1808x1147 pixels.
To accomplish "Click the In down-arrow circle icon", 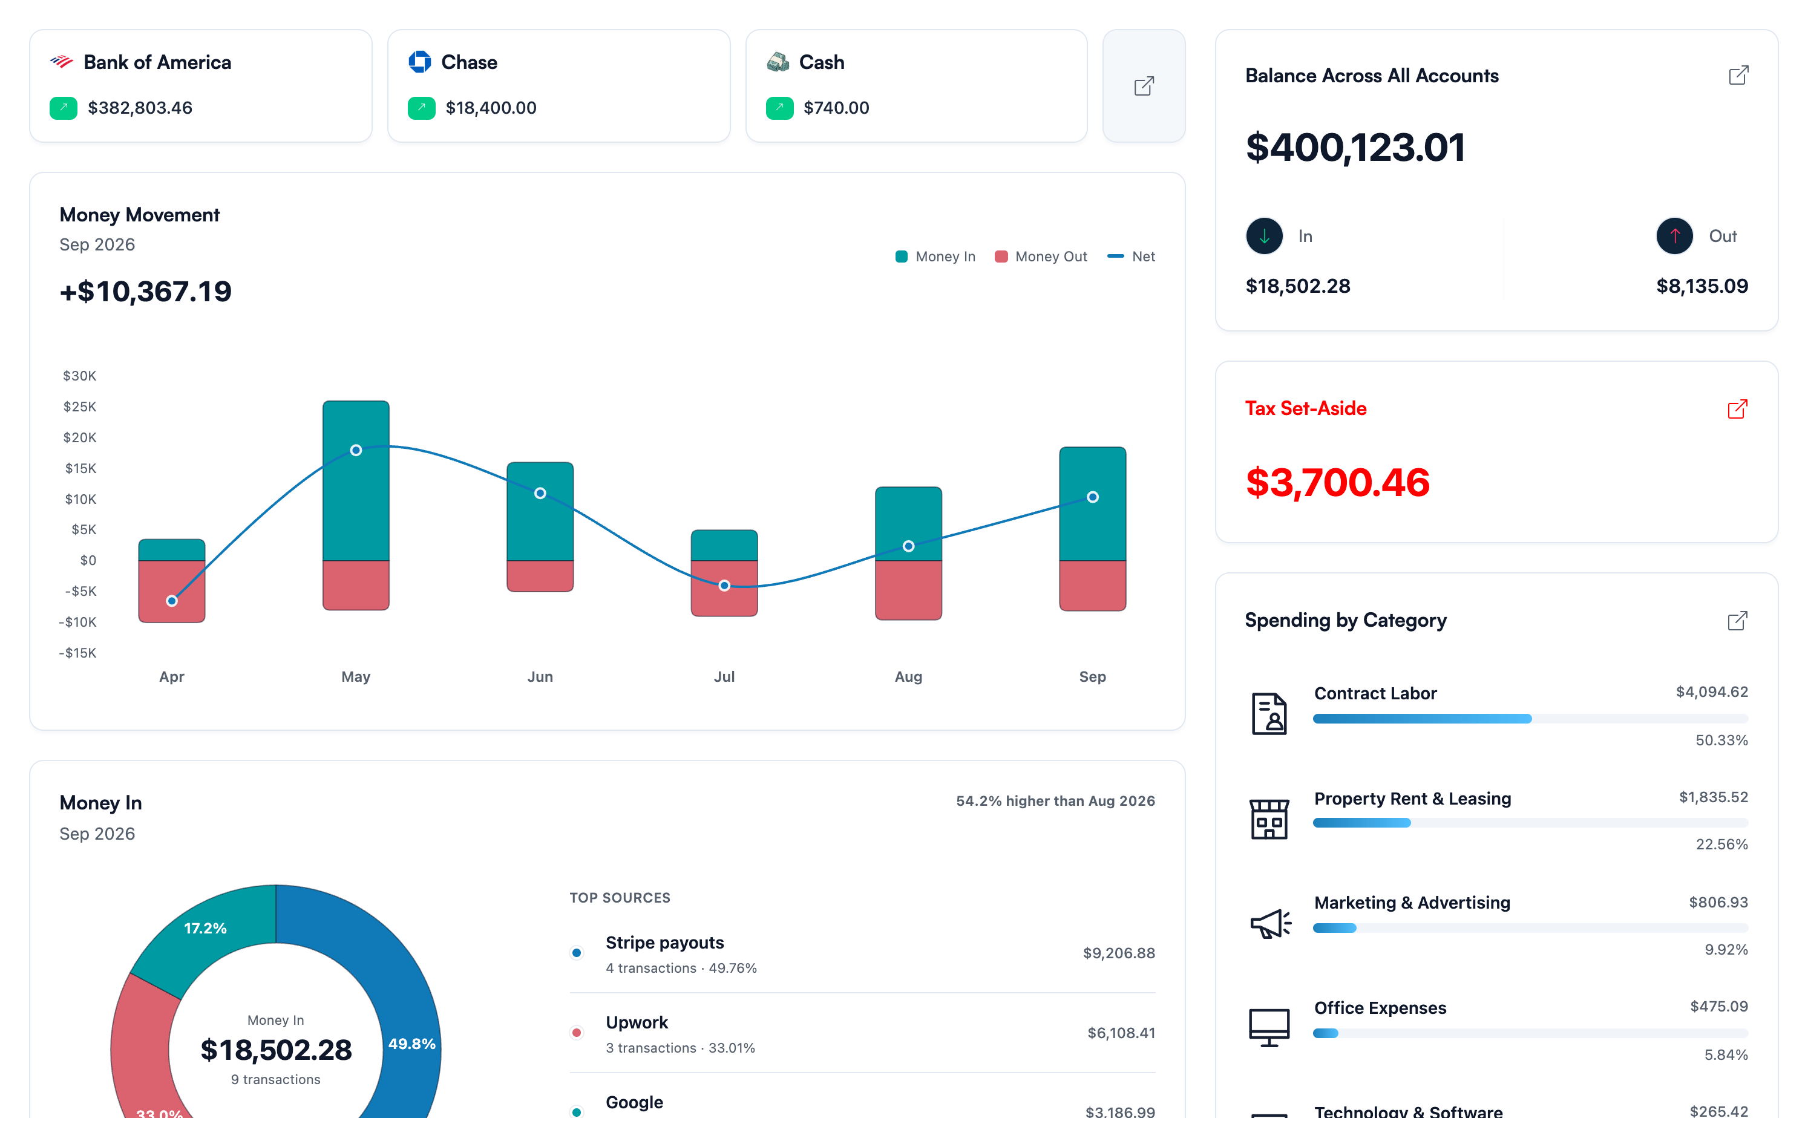I will [x=1265, y=236].
